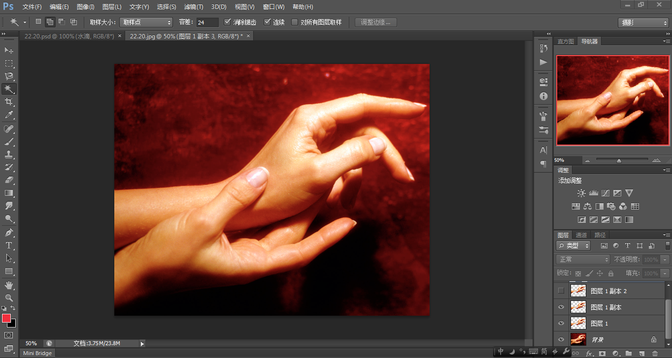
Task: Reset default foreground and background colors
Action: click(x=4, y=308)
